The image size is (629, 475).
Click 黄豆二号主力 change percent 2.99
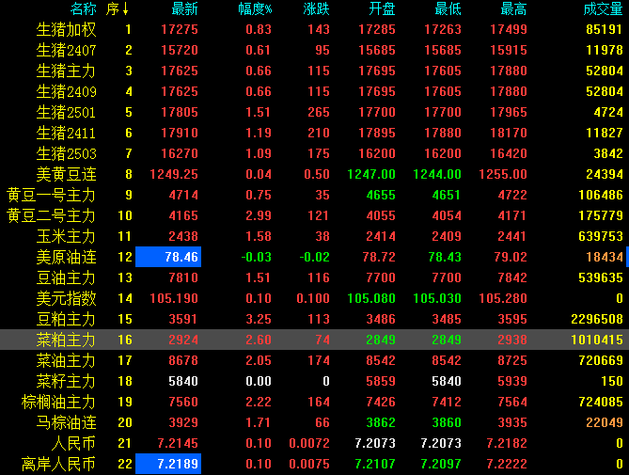[259, 215]
